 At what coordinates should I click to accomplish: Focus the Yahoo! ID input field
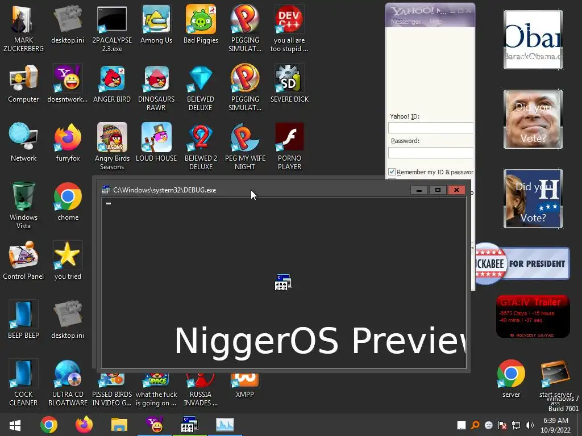(x=431, y=128)
